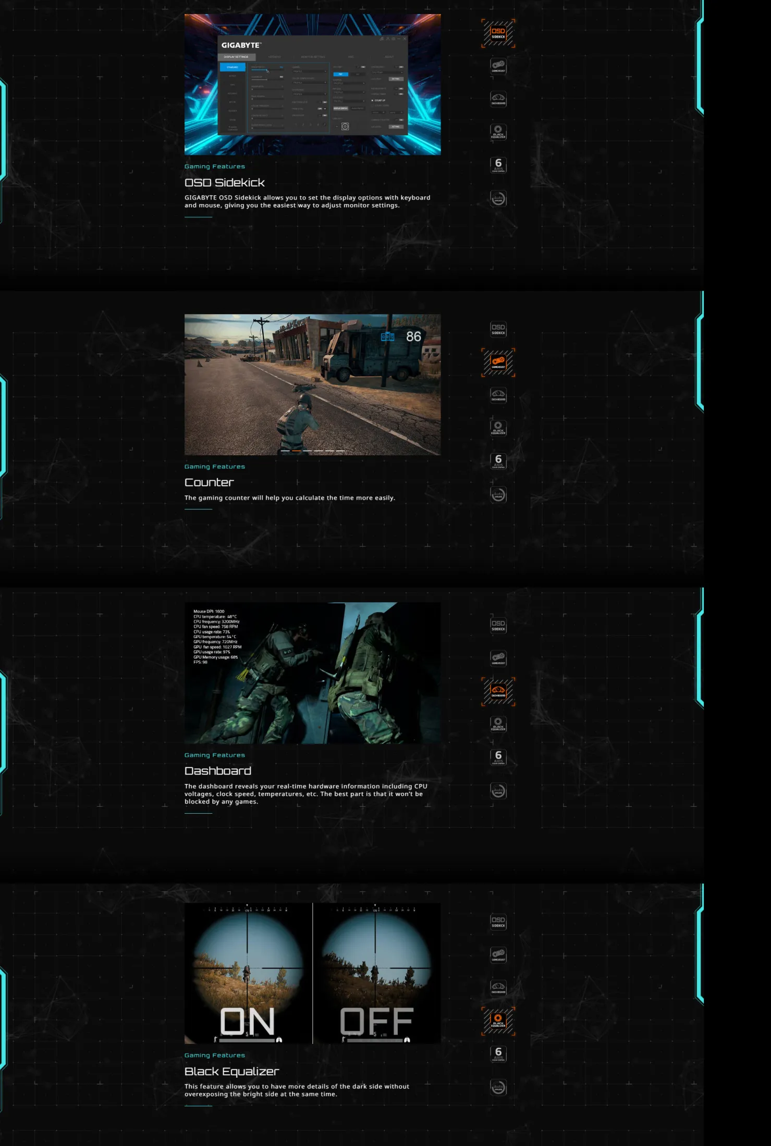Select the orange active slide indicator on Counter image
This screenshot has width=771, height=1146.
pyautogui.click(x=296, y=451)
